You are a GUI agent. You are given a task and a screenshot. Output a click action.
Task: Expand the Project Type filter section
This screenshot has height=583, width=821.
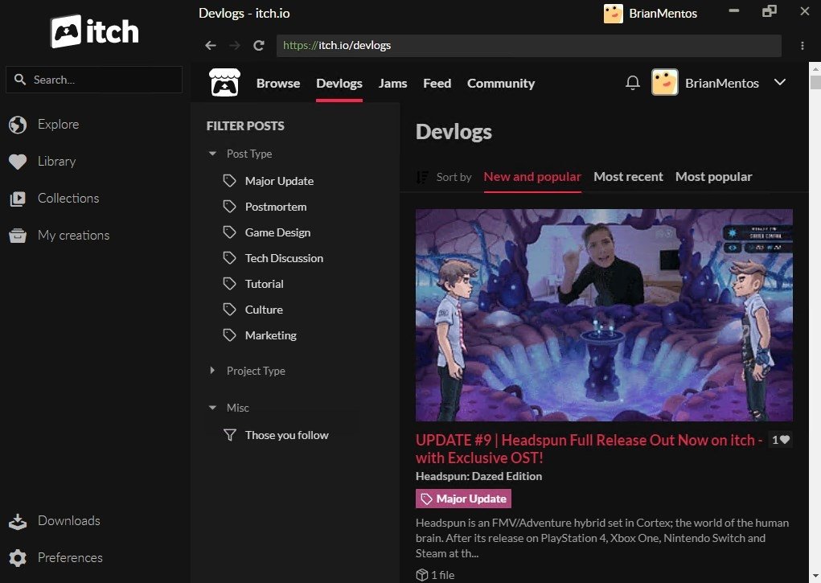(212, 371)
